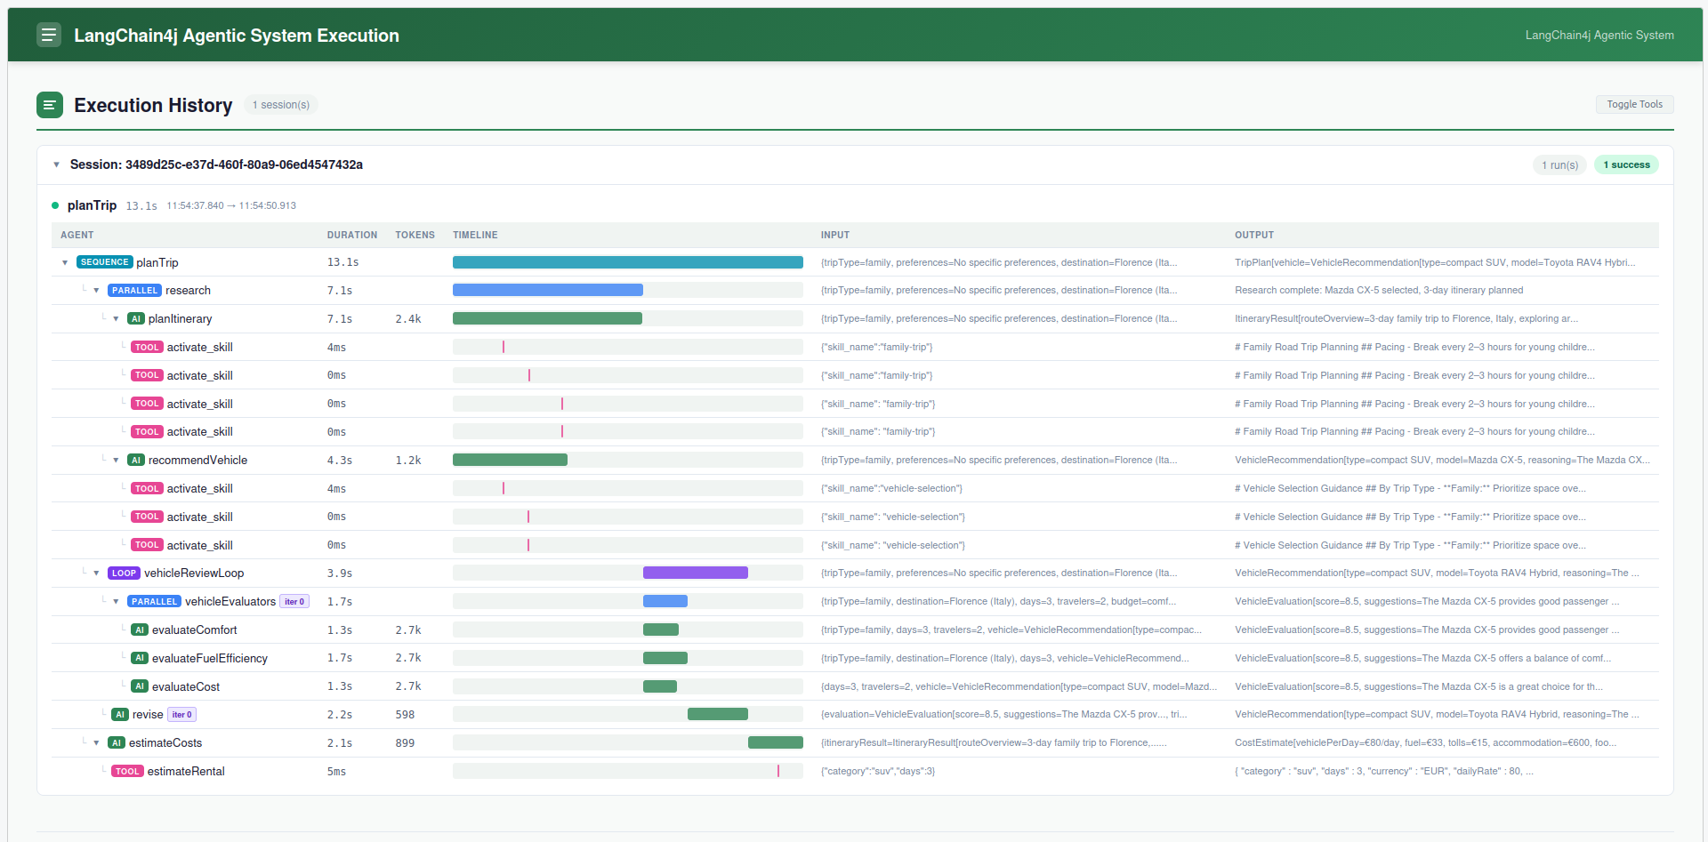
Task: Collapse the session 3489d25c expander arrow
Action: pos(56,164)
